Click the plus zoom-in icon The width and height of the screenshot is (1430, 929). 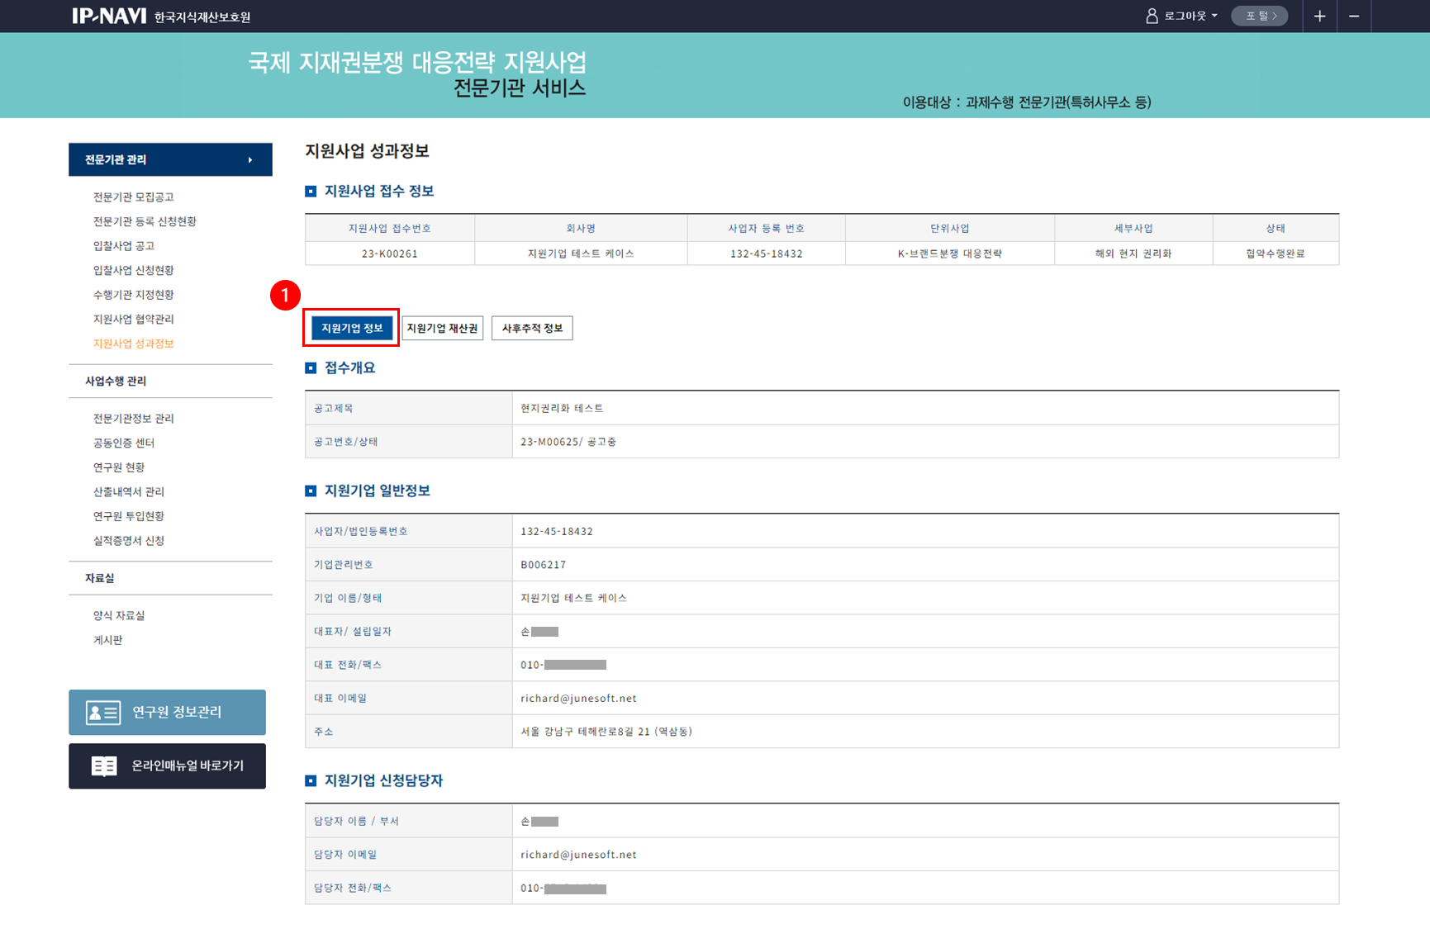point(1319,17)
